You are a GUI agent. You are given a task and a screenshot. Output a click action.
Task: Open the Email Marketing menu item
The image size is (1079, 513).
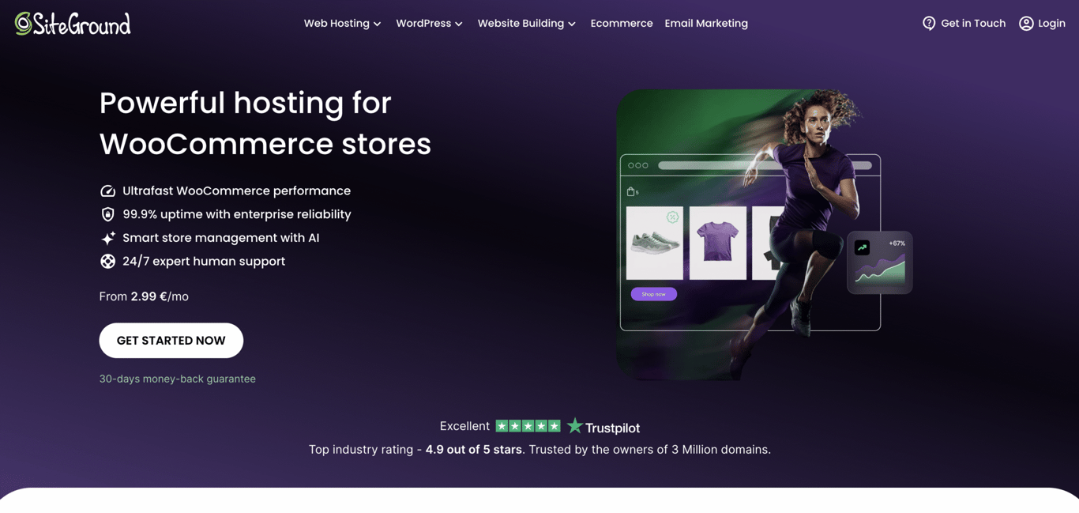click(x=705, y=23)
